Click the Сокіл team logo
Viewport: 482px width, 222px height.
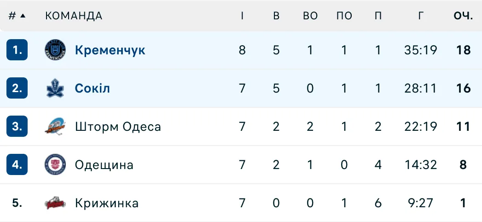[x=55, y=88]
